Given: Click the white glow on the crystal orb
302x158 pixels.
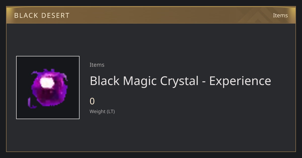Looking at the screenshot, I should click(x=47, y=83).
